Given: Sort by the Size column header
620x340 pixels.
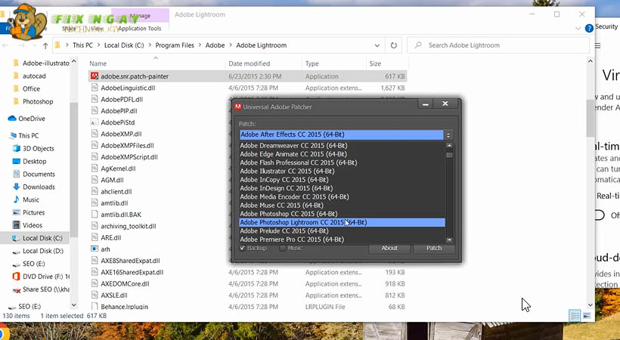Looking at the screenshot, I should 375,63.
